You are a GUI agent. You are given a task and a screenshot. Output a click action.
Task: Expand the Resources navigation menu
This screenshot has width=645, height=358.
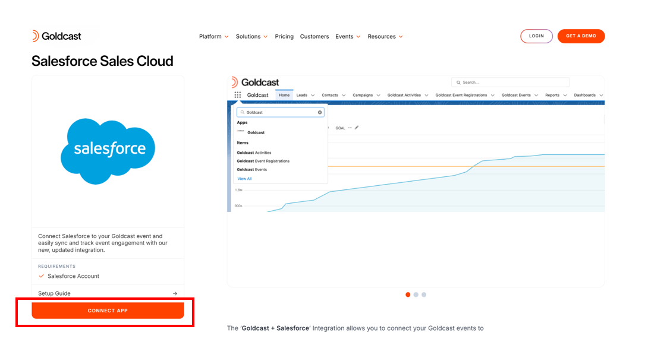[385, 37]
